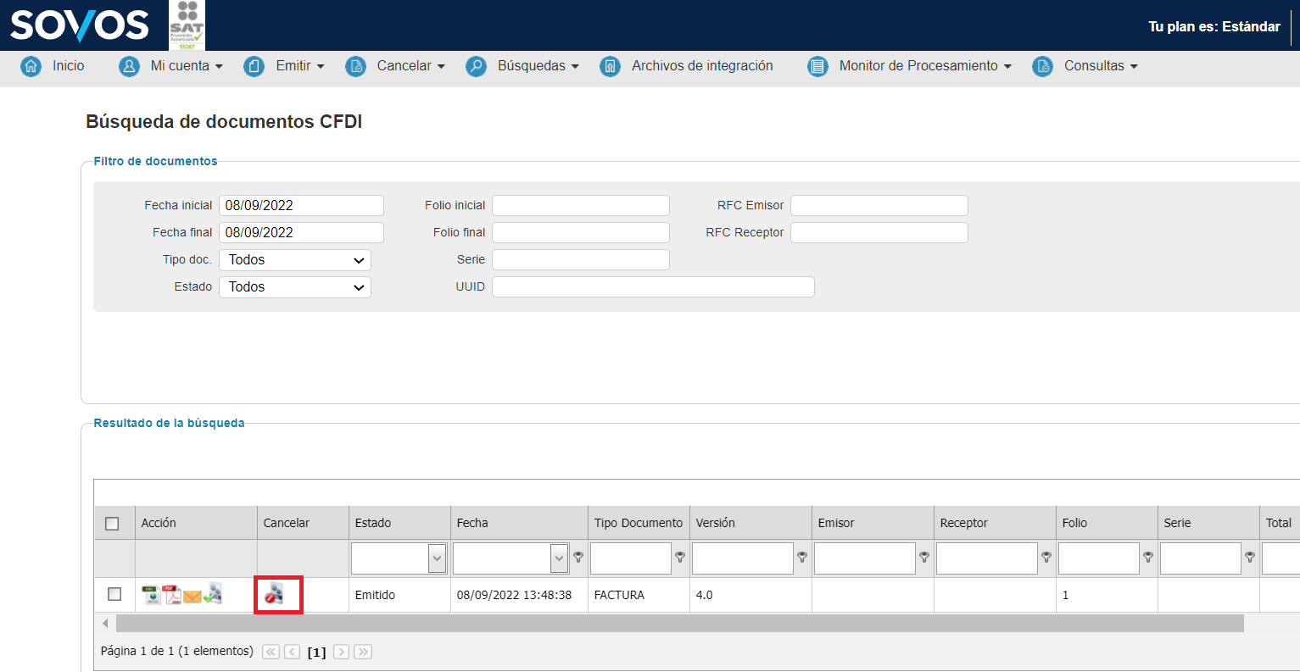Open the Monitor de Procesamiento menu

tap(925, 66)
